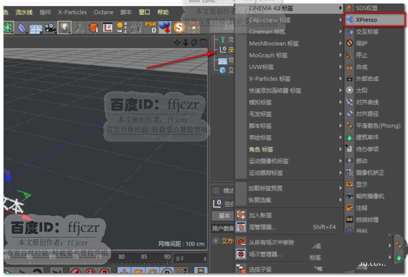Click the 加入新层 menu entry
408x277 pixels.
pos(289,215)
